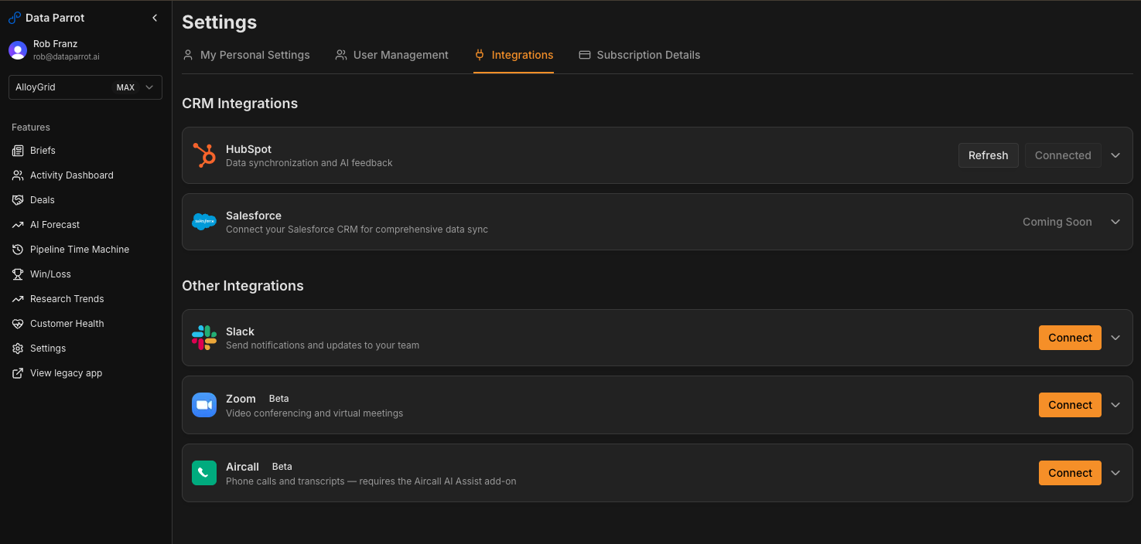Expand the Salesforce integration row

coord(1115,222)
